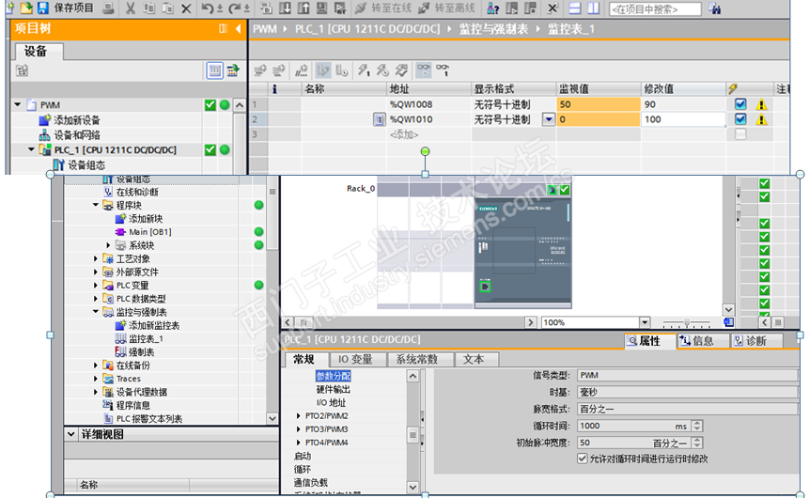The width and height of the screenshot is (809, 498).
Task: Click the first watch table toolbar insert row icon
Action: point(260,70)
